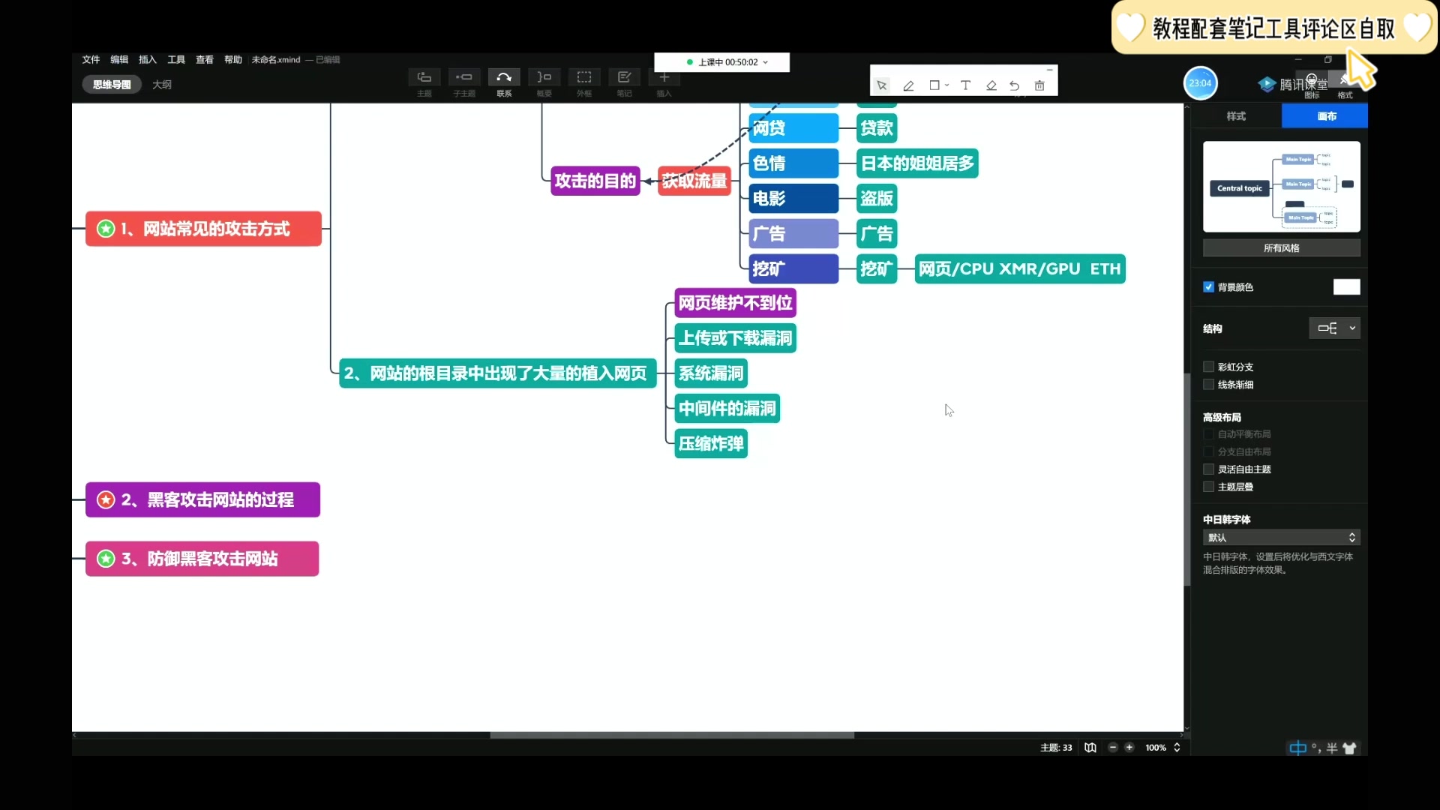The height and width of the screenshot is (810, 1440).
Task: Switch to 大纲 outline view
Action: (x=162, y=85)
